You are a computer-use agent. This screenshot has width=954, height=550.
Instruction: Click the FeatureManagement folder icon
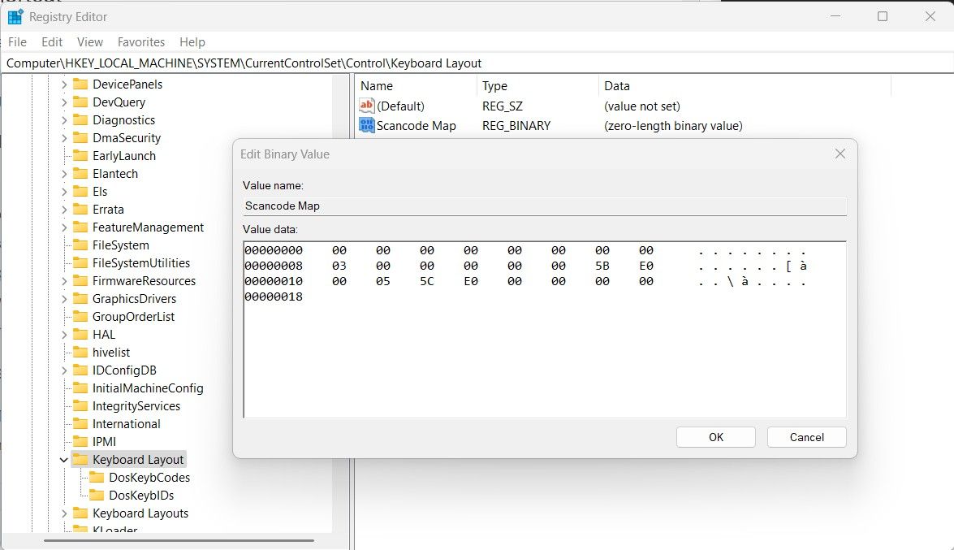click(x=80, y=227)
